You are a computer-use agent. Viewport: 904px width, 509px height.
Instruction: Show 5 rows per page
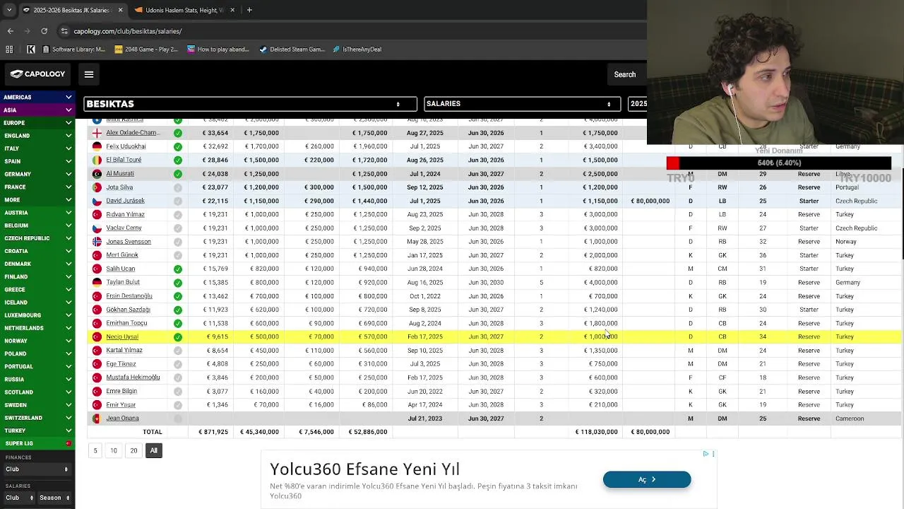pyautogui.click(x=95, y=450)
